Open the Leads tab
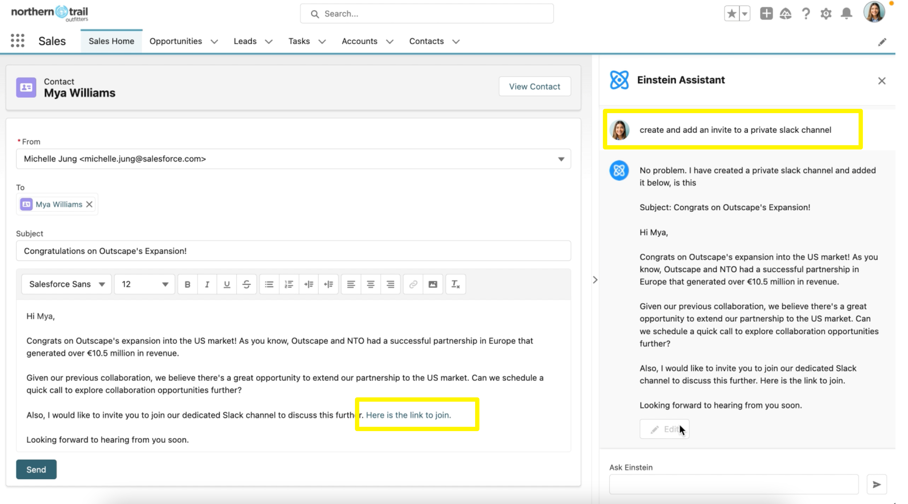 click(245, 41)
